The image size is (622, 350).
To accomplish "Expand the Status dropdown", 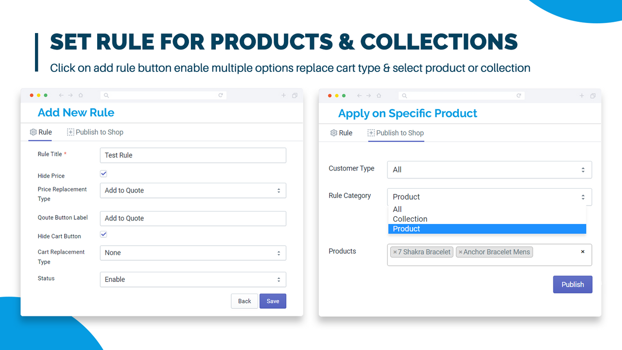I will (x=193, y=280).
